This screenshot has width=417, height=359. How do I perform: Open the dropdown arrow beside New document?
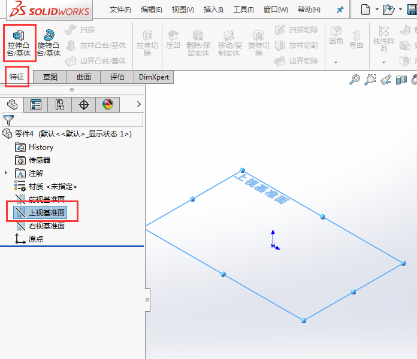(377, 10)
